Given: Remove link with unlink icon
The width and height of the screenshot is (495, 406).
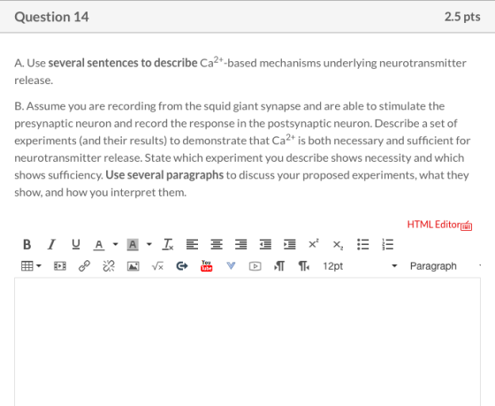Looking at the screenshot, I should click(x=109, y=266).
